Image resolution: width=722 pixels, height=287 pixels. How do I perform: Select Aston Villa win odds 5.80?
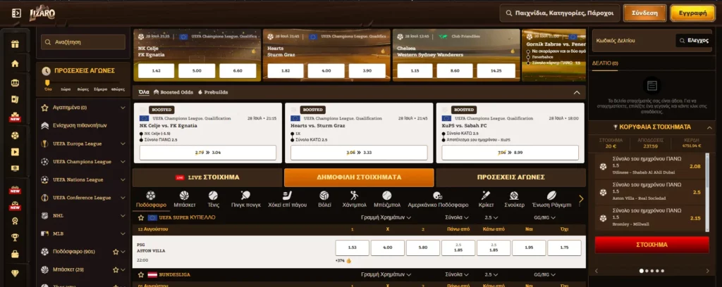(423, 248)
